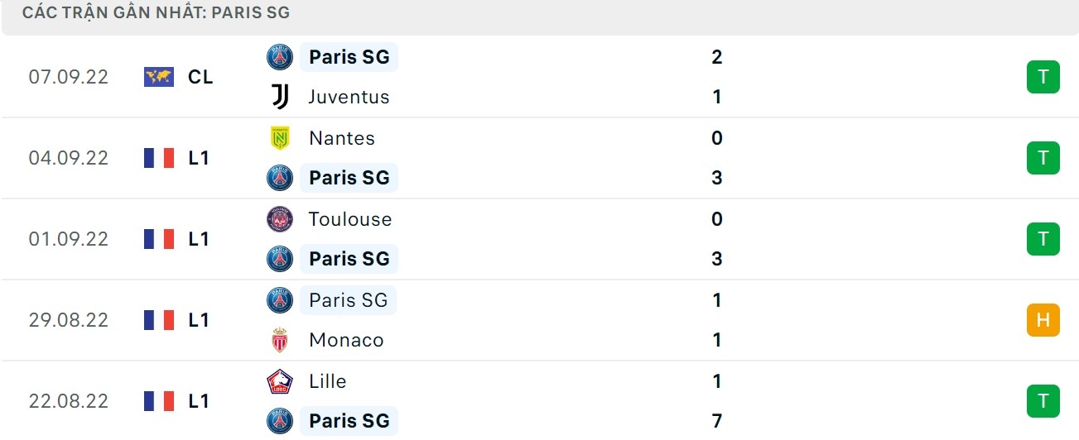Image resolution: width=1079 pixels, height=440 pixels.
Task: Click the 'Các trận gần nhất: Paris SG' header
Action: click(x=157, y=13)
